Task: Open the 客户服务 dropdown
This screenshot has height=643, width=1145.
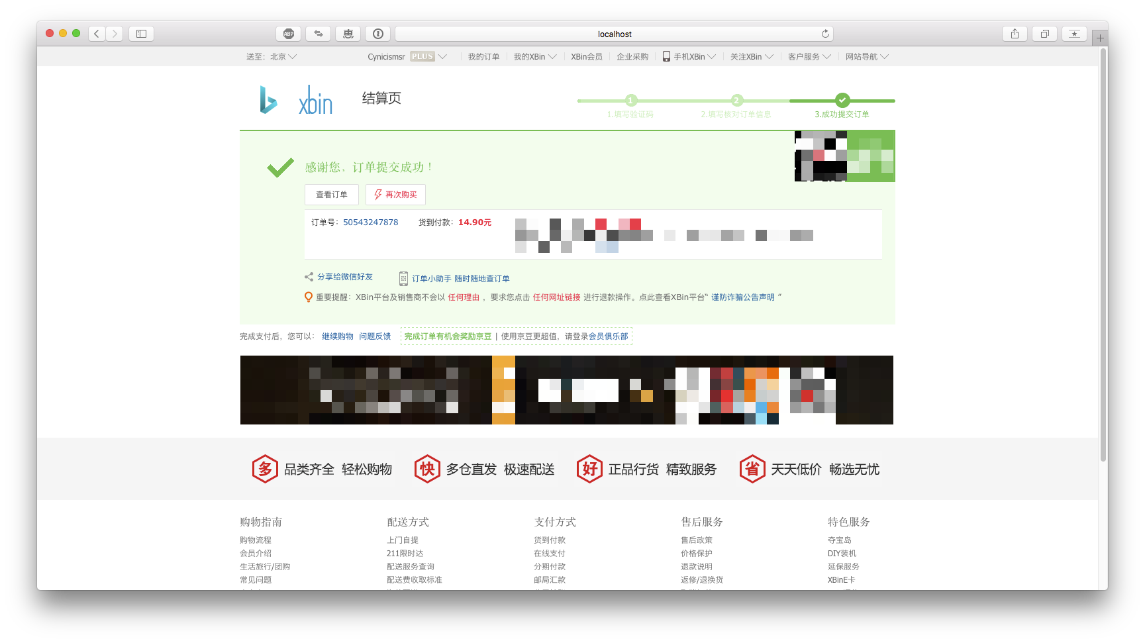Action: point(809,57)
